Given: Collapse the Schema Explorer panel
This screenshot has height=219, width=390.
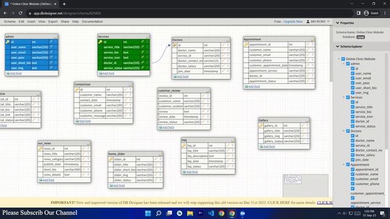Looking at the screenshot, I should point(338,46).
